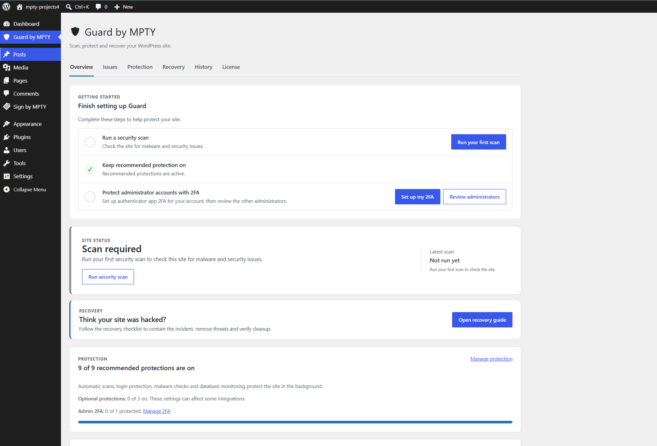Click the comments bubble icon in admin bar
This screenshot has width=657, height=446.
click(x=98, y=7)
